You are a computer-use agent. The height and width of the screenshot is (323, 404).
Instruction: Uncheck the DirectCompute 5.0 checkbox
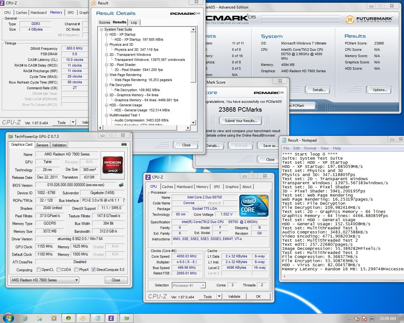click(93, 270)
